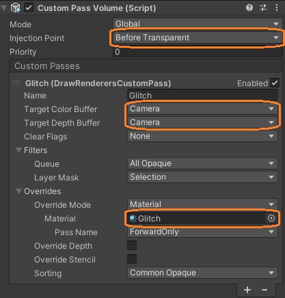Open the Injection Point dropdown

coord(198,38)
